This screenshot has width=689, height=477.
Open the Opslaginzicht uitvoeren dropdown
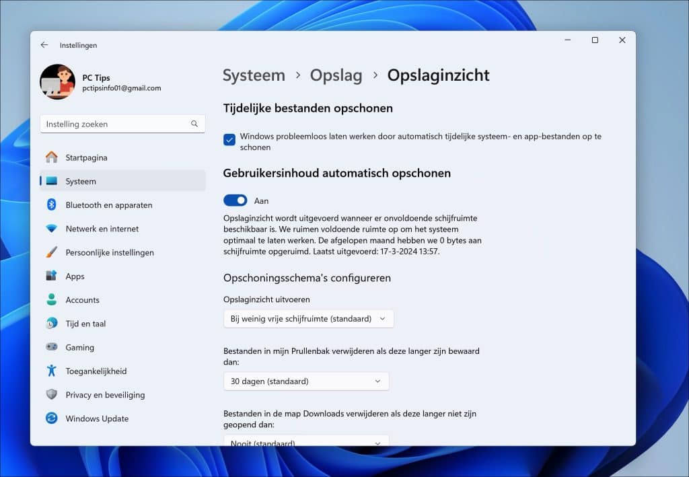tap(308, 318)
